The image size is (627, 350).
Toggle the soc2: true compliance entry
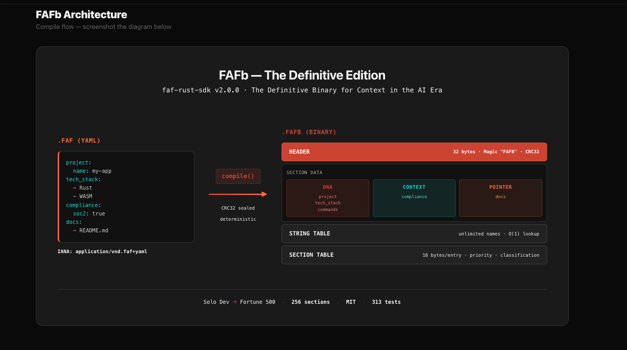click(88, 213)
